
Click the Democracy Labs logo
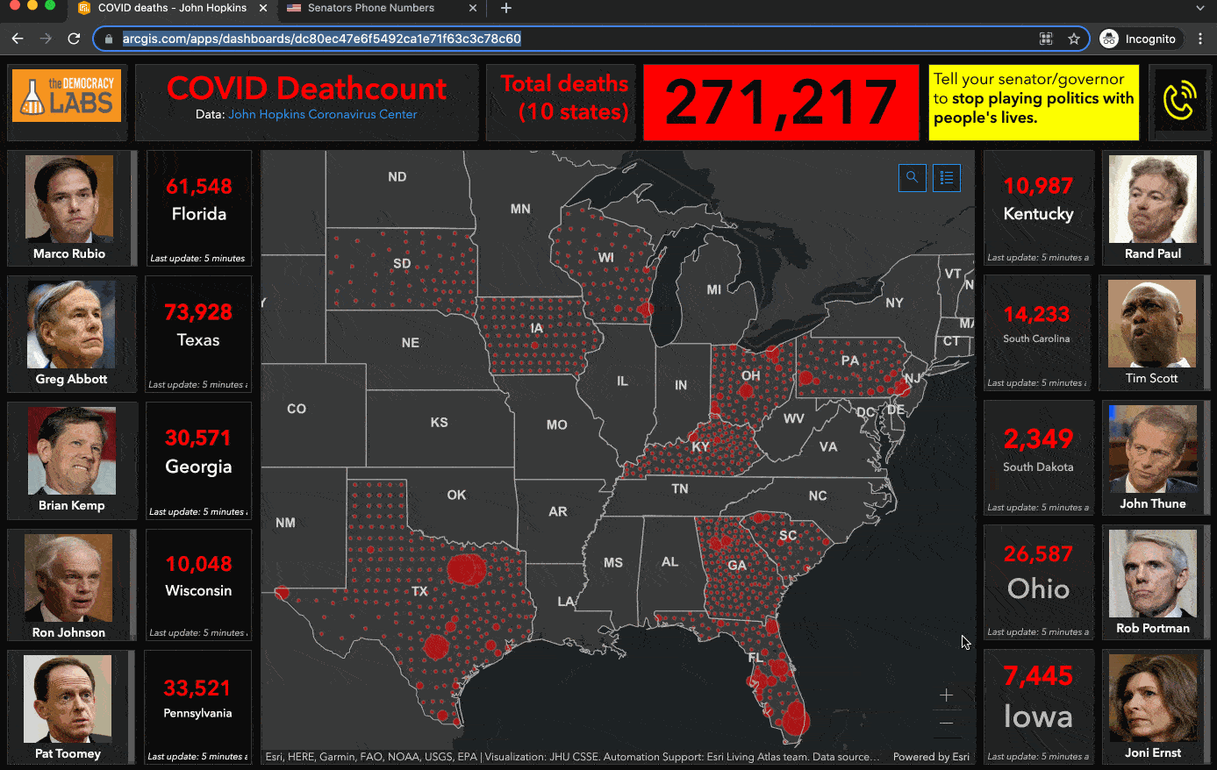point(67,96)
